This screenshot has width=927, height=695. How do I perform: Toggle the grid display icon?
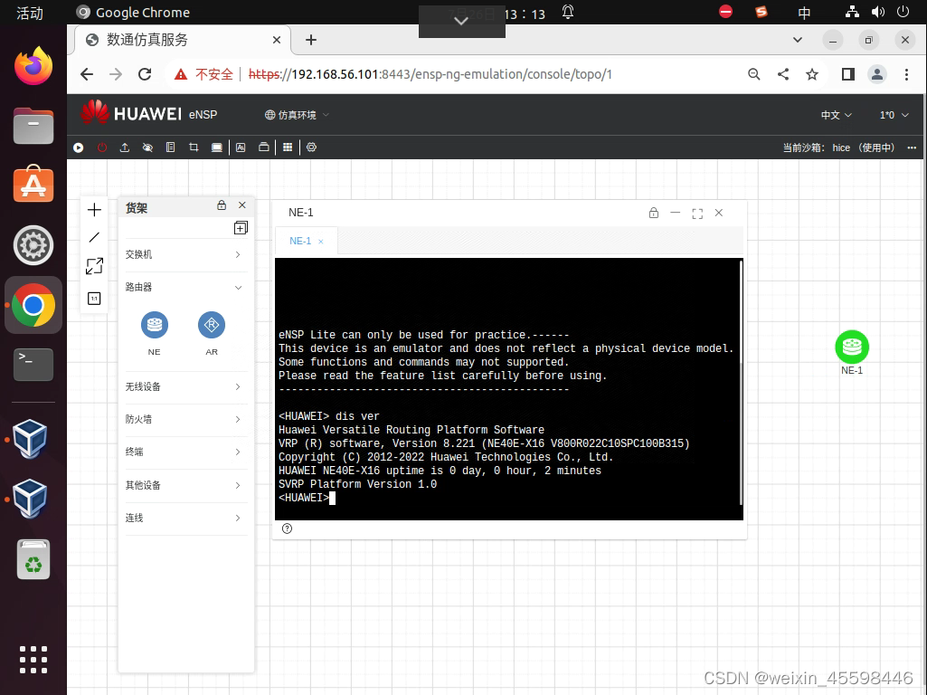point(288,148)
